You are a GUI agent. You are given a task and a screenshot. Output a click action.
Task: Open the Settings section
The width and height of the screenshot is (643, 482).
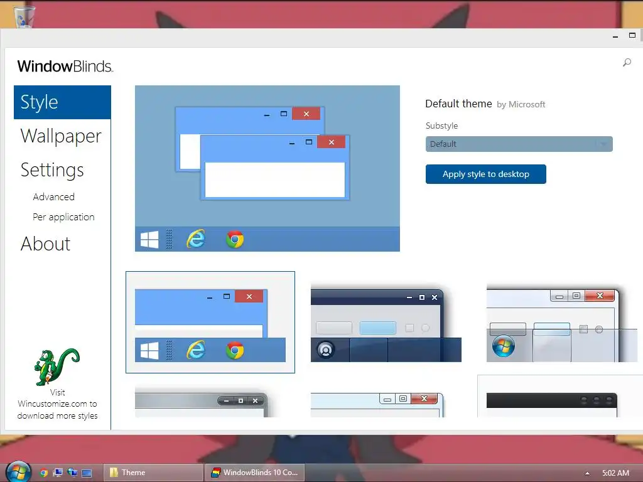52,169
